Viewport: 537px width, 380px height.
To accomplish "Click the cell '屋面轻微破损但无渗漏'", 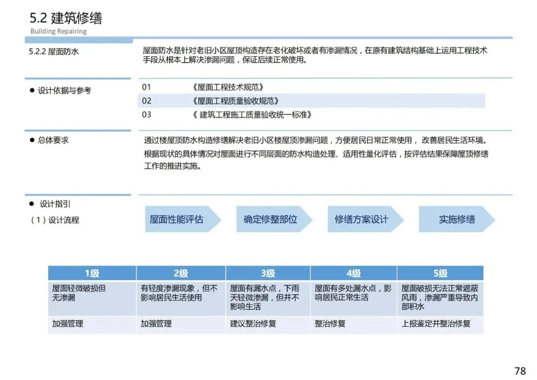I will pyautogui.click(x=92, y=298).
